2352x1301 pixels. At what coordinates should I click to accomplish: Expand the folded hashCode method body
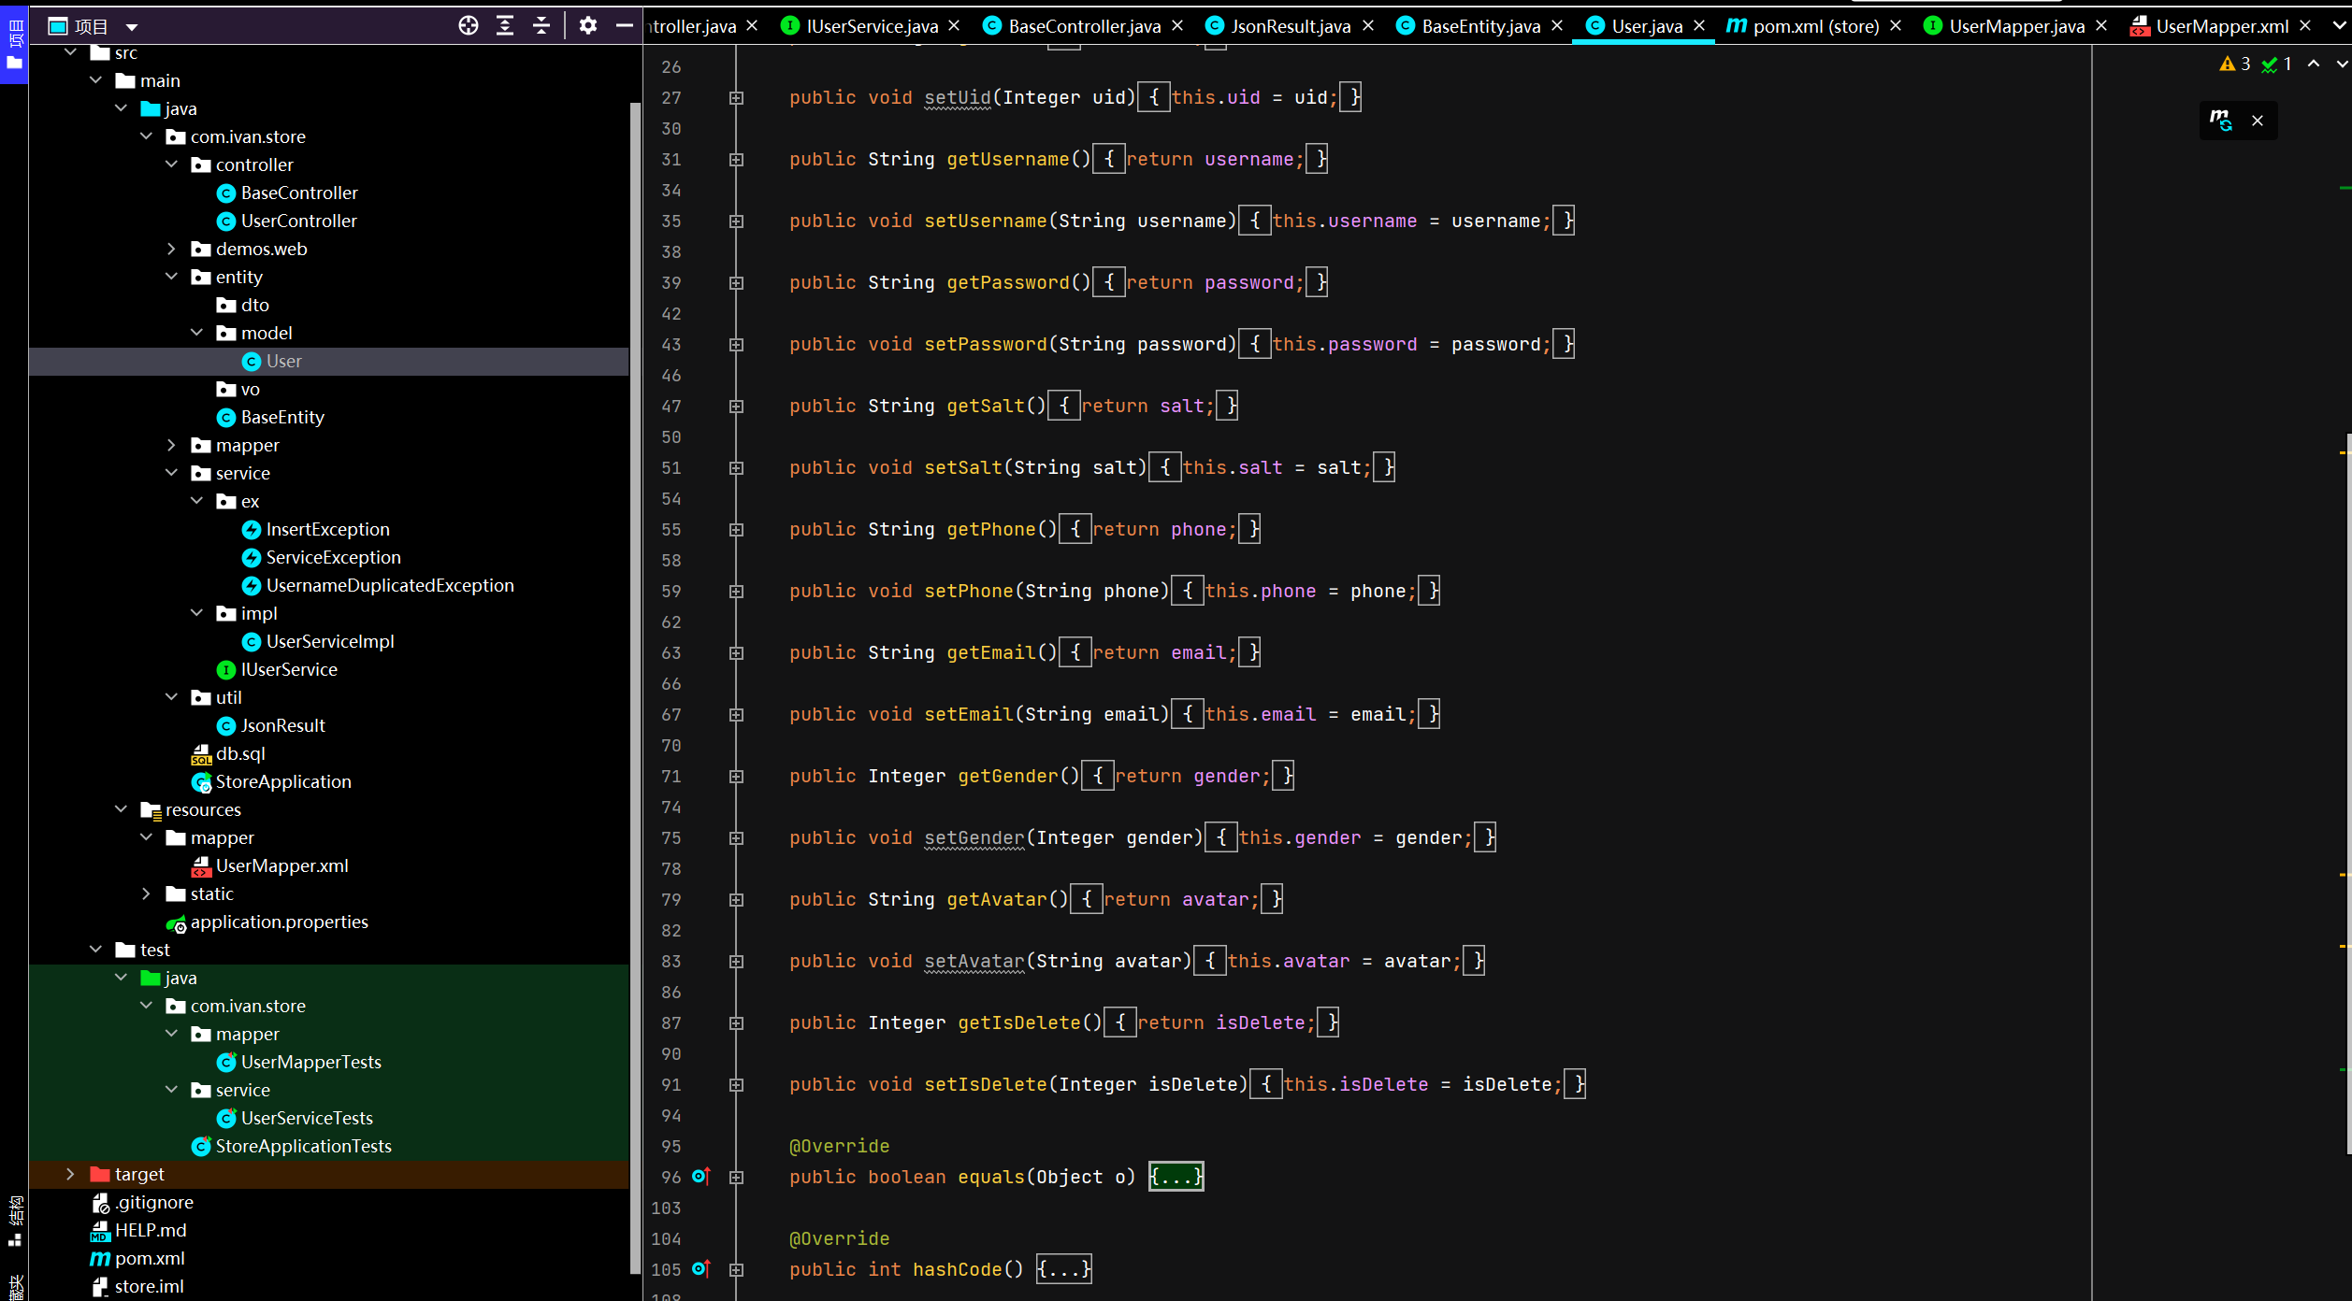(x=1063, y=1269)
